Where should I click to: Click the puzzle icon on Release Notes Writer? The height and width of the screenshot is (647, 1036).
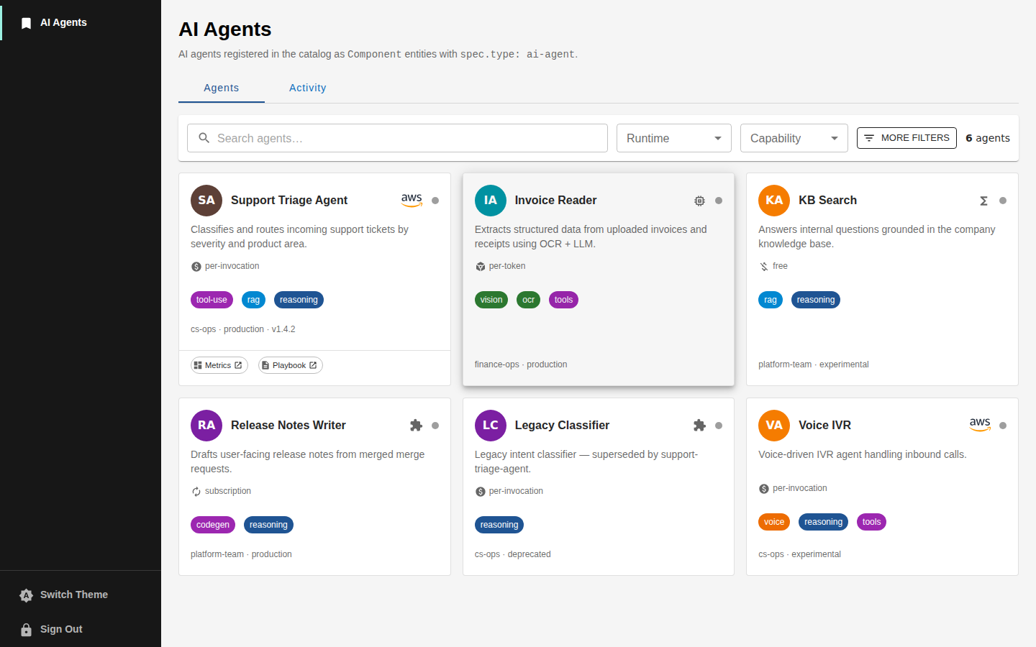click(x=416, y=426)
